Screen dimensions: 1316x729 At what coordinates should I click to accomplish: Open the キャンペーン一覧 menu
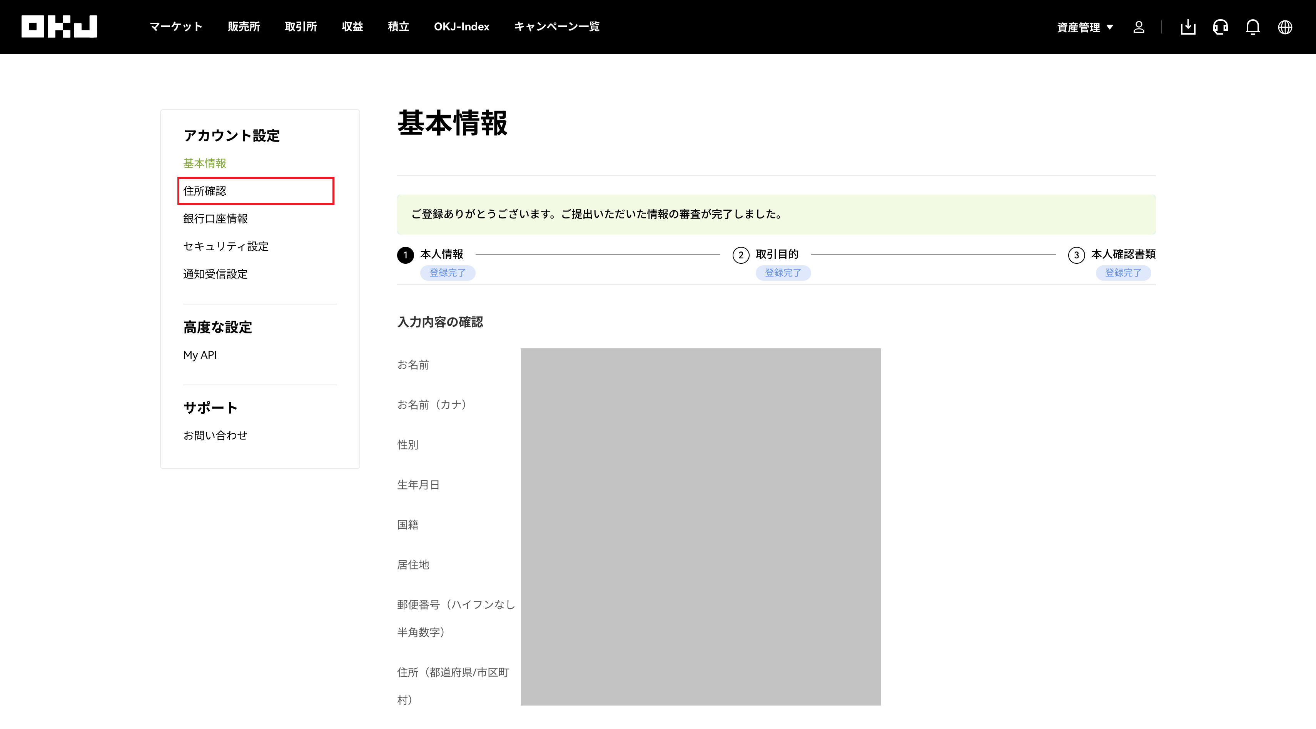point(557,27)
